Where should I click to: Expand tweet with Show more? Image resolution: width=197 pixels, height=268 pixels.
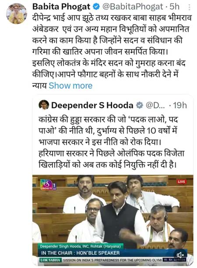pyautogui.click(x=70, y=86)
